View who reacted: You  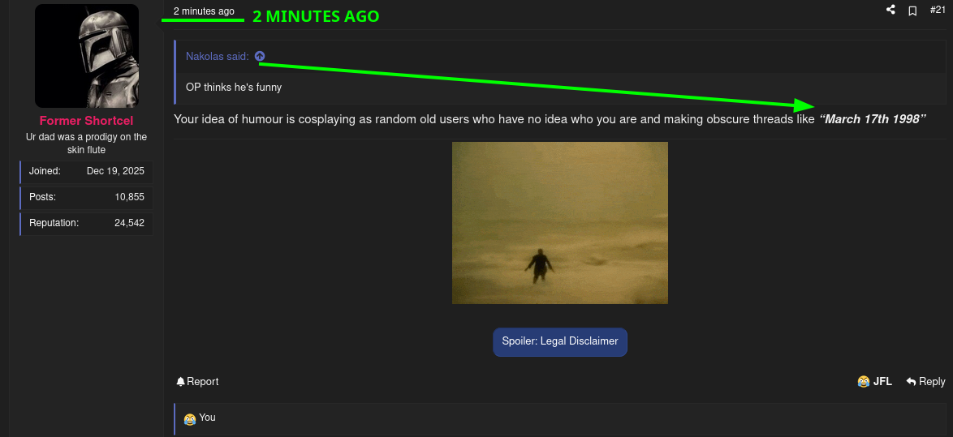pyautogui.click(x=207, y=418)
